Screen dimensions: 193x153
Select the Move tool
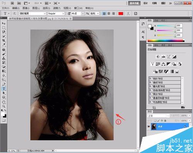click(4, 23)
